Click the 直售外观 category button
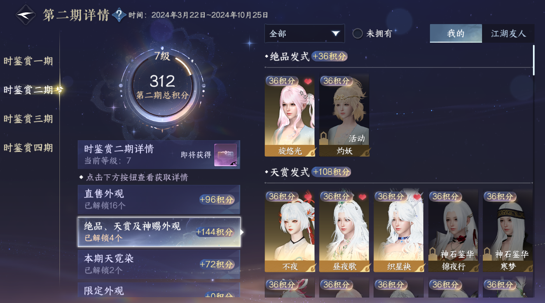The height and width of the screenshot is (303, 545). (x=159, y=199)
